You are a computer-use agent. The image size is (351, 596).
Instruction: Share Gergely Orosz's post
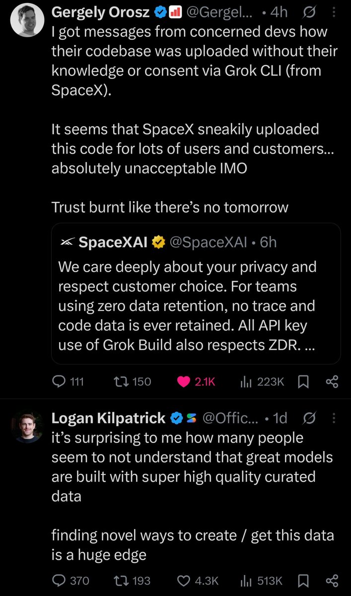(x=332, y=381)
